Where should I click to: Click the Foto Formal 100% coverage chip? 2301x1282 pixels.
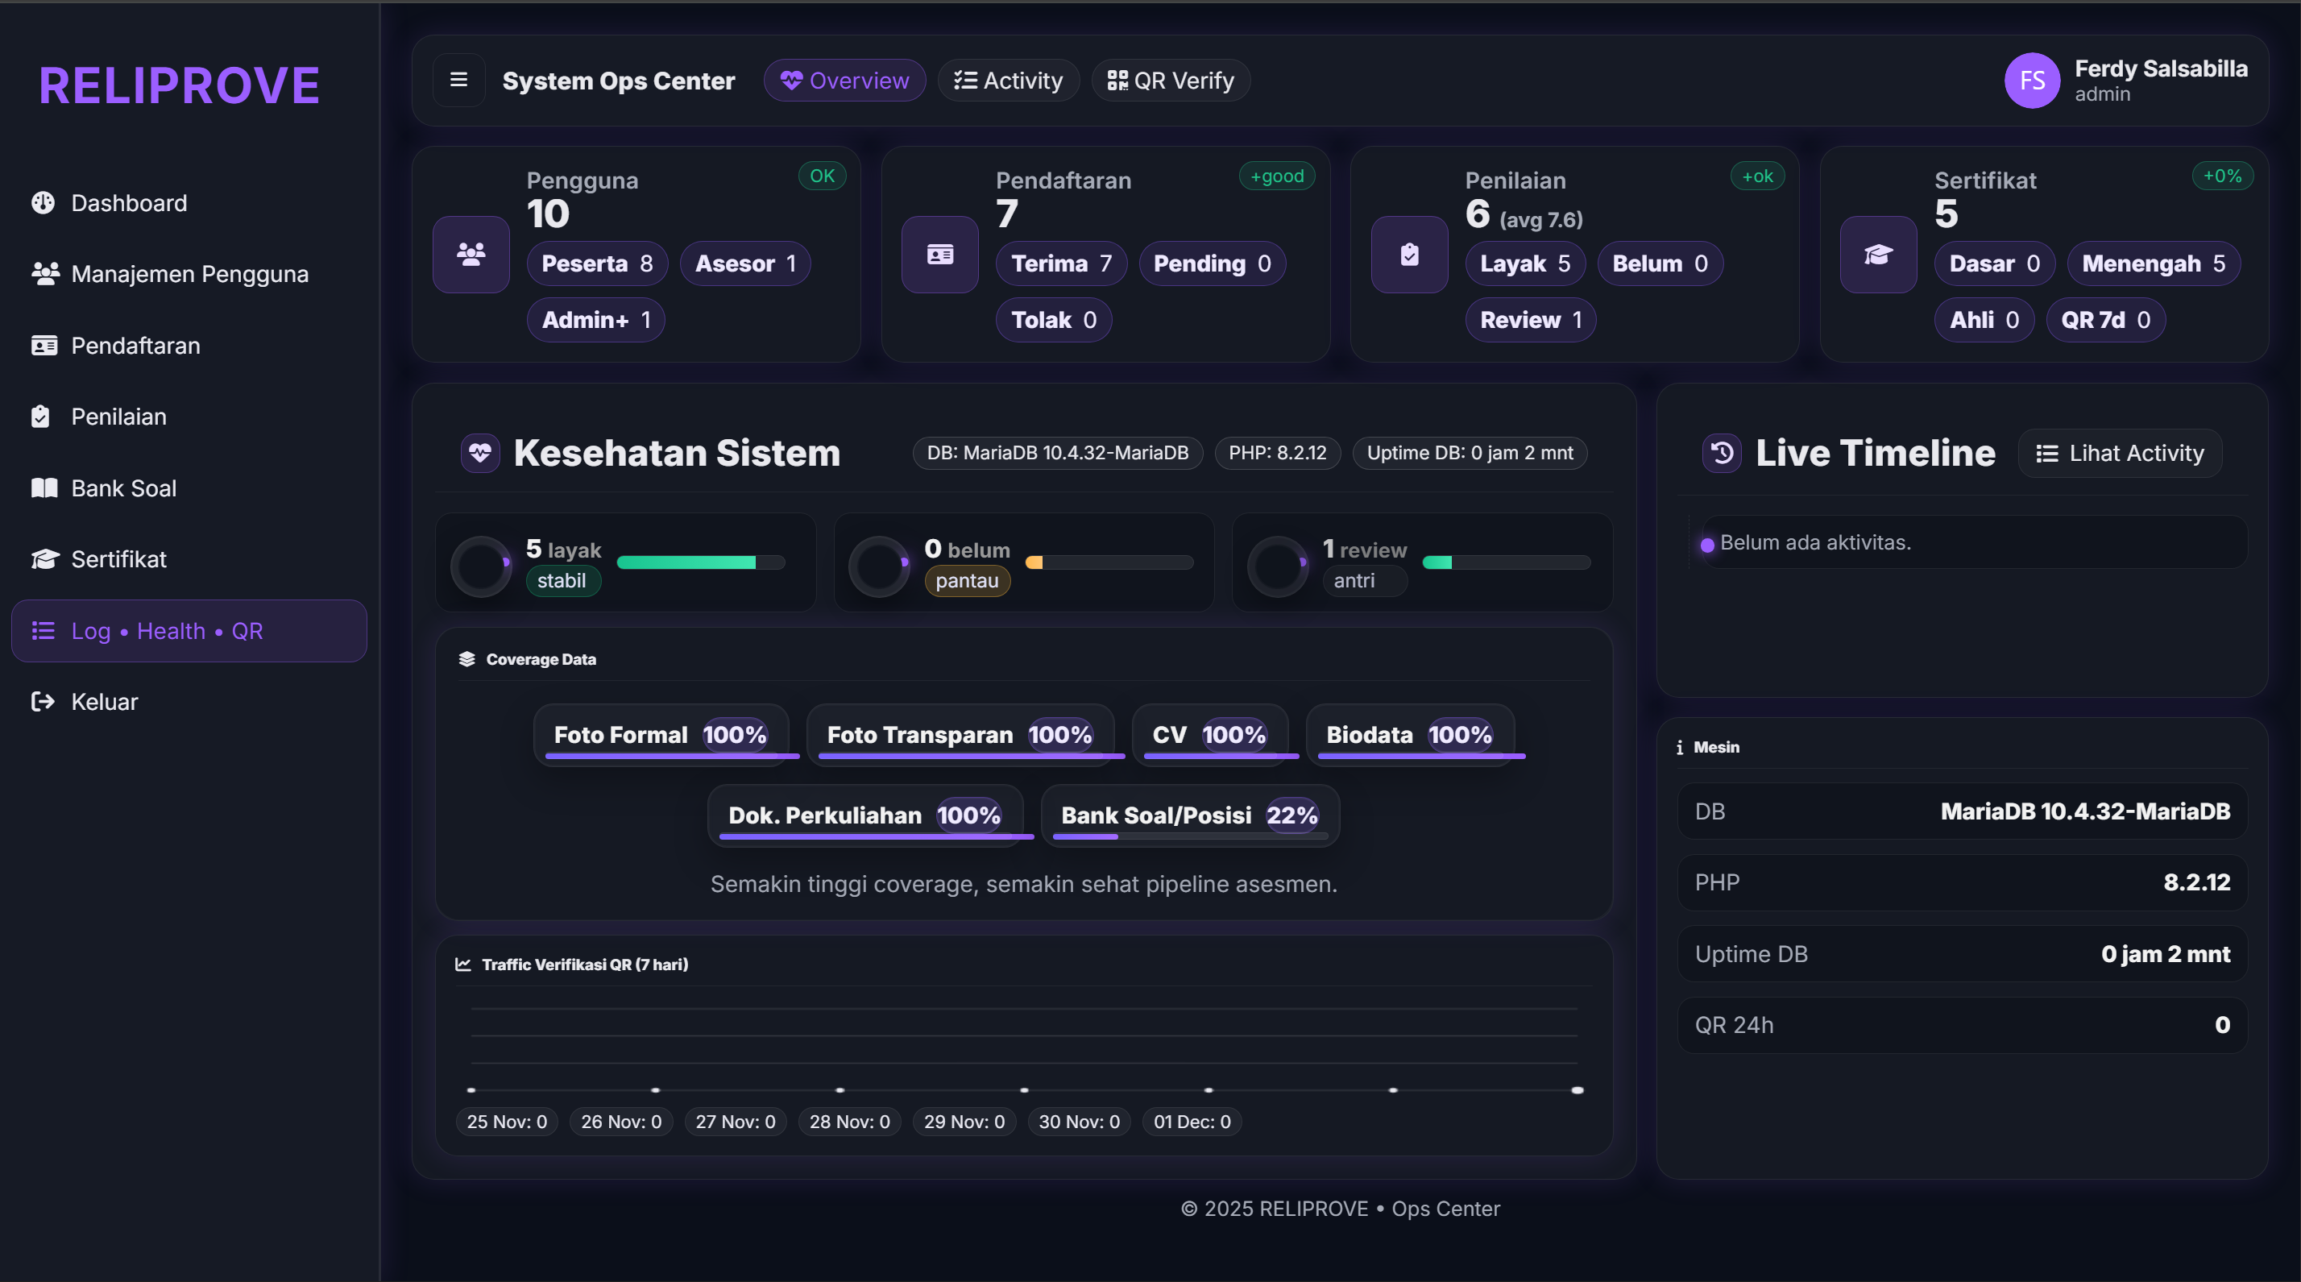point(661,735)
